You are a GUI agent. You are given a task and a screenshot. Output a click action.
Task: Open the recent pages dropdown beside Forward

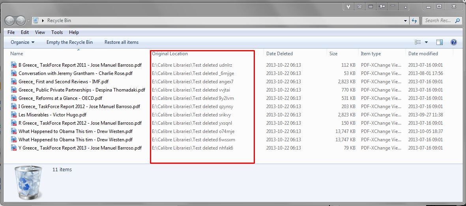point(28,21)
